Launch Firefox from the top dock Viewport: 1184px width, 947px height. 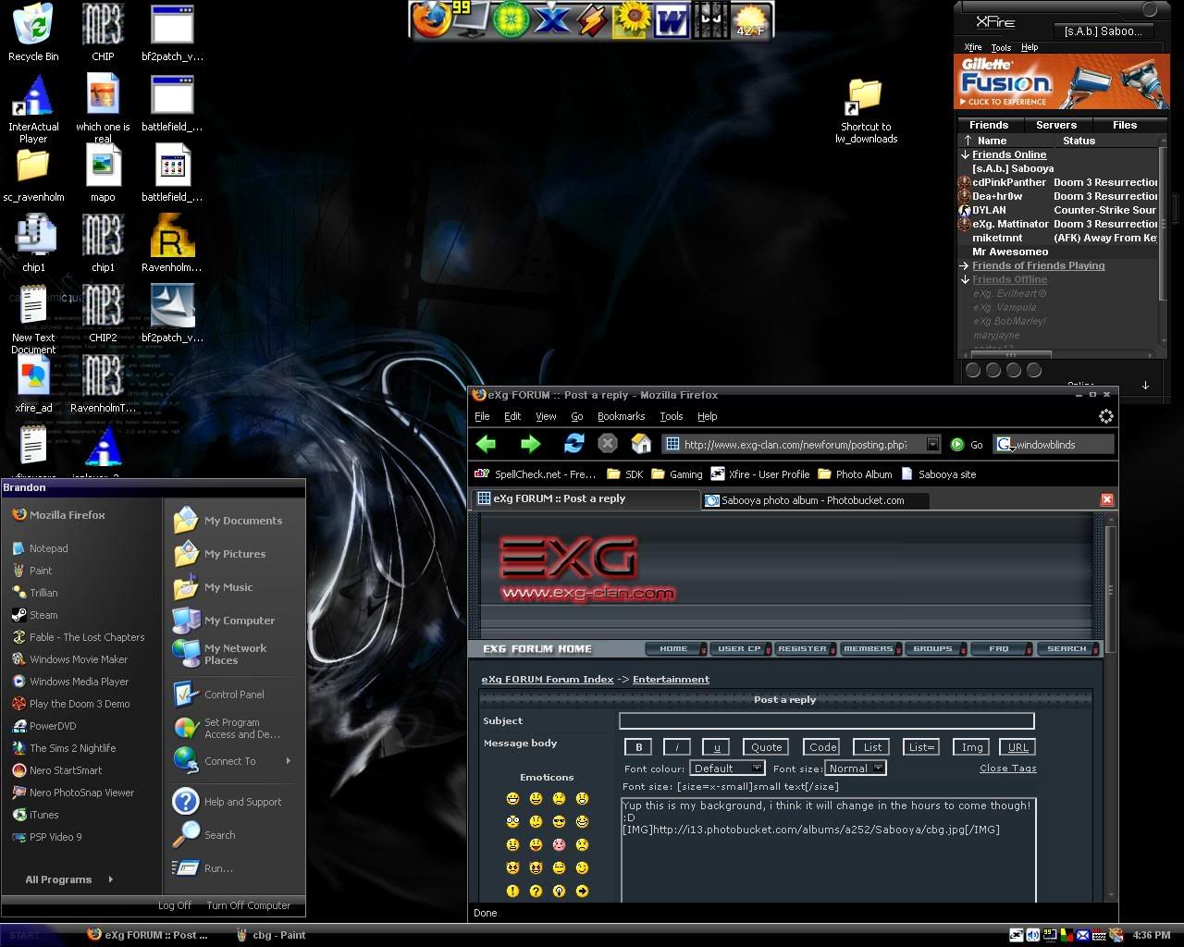pyautogui.click(x=430, y=20)
